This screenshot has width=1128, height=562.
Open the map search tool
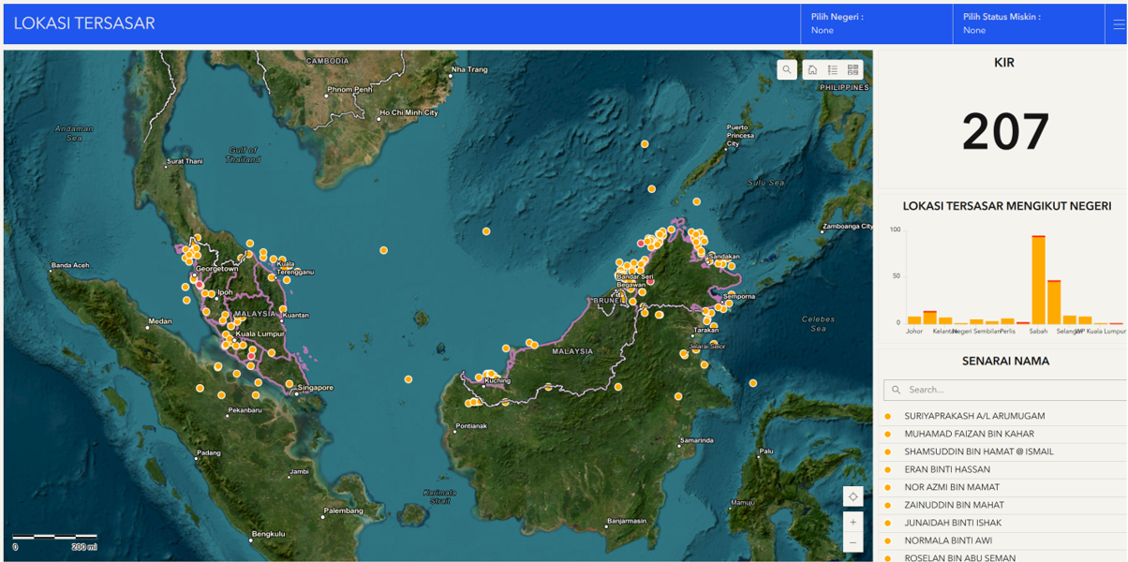pyautogui.click(x=787, y=69)
